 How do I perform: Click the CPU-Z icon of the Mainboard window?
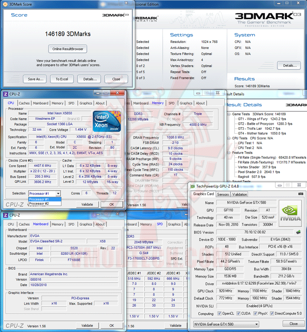pos(6,215)
